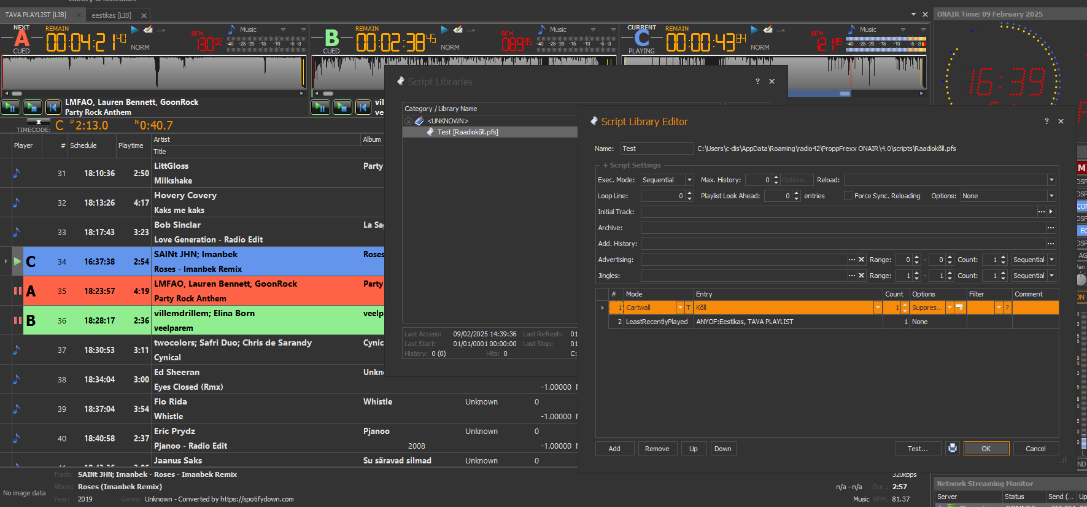Collapse the Script Settings group

pyautogui.click(x=605, y=165)
